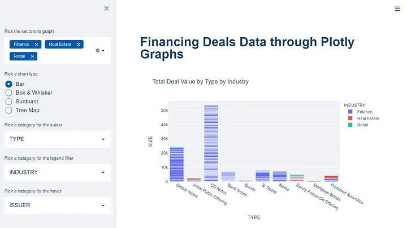Screen dimensions: 407x228
Task: Click the Preferred Securities bar
Action: click(331, 178)
